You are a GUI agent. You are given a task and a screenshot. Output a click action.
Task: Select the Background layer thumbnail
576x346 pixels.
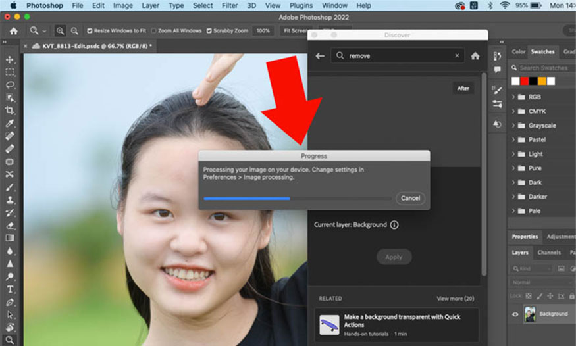tap(530, 314)
